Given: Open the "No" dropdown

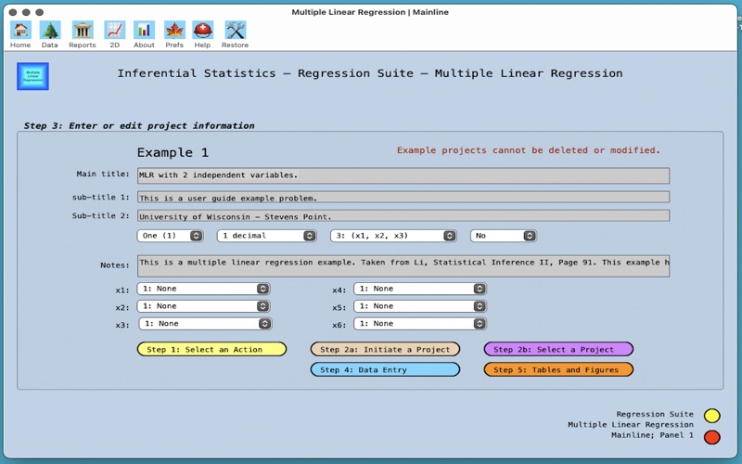Looking at the screenshot, I should [x=504, y=236].
